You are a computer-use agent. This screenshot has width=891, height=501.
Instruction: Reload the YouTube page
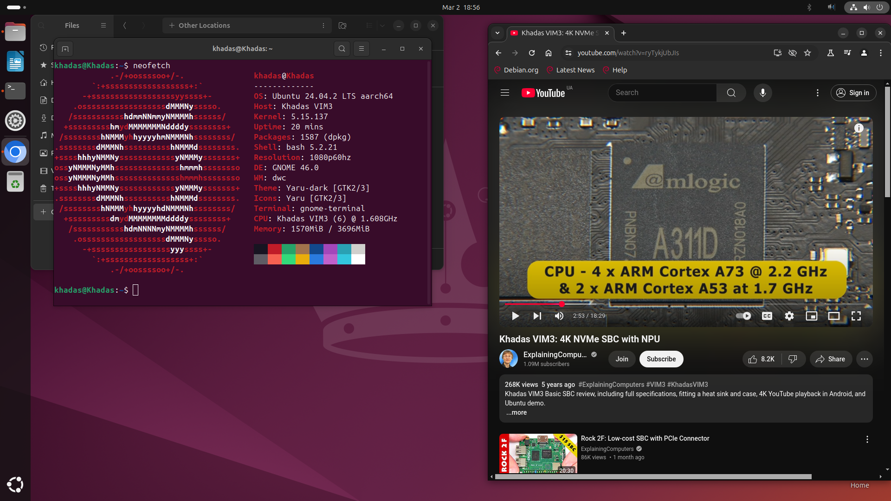(x=532, y=53)
